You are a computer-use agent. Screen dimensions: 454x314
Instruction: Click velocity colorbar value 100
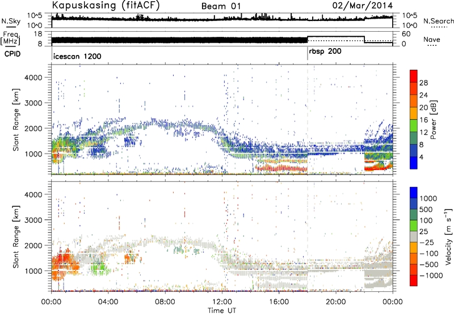[x=426, y=220]
